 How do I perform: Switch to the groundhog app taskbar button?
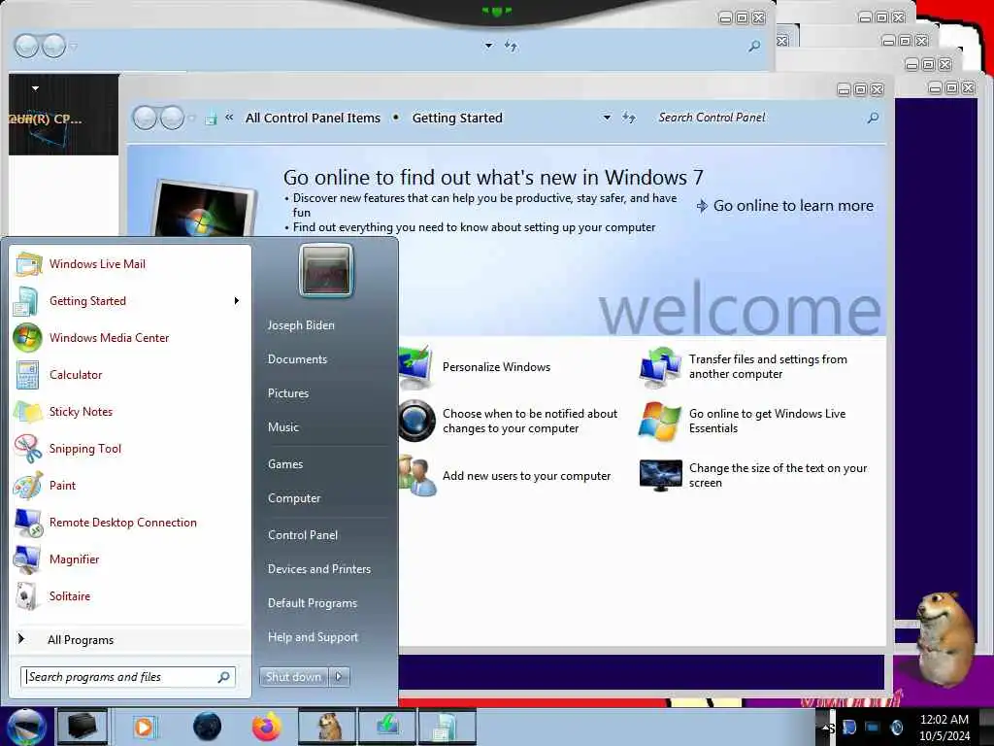pos(328,727)
